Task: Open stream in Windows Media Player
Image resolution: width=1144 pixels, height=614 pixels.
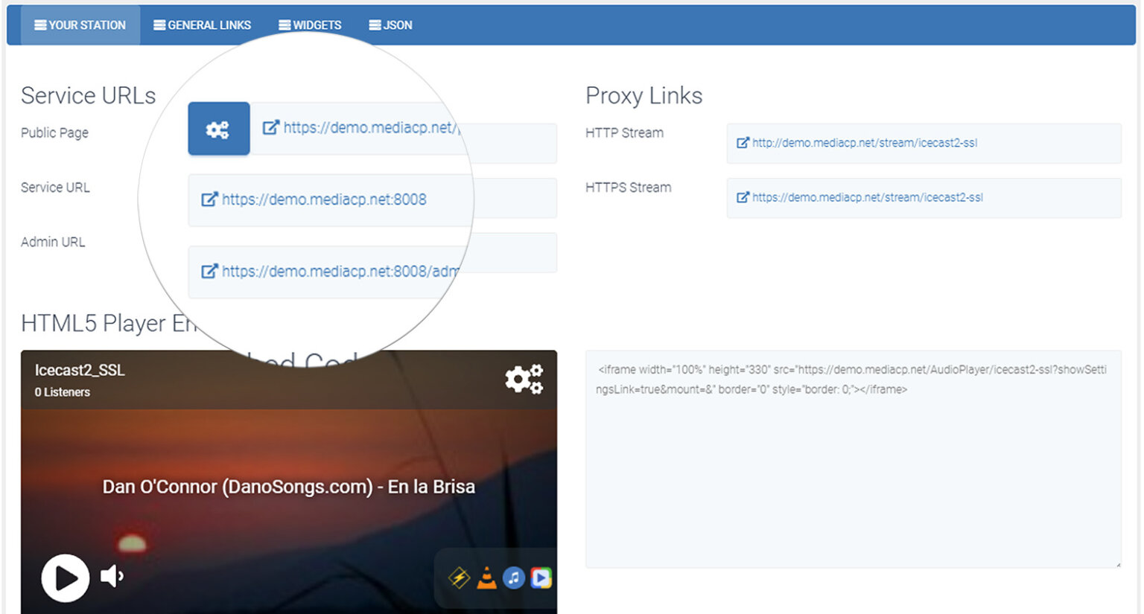Action: [541, 578]
